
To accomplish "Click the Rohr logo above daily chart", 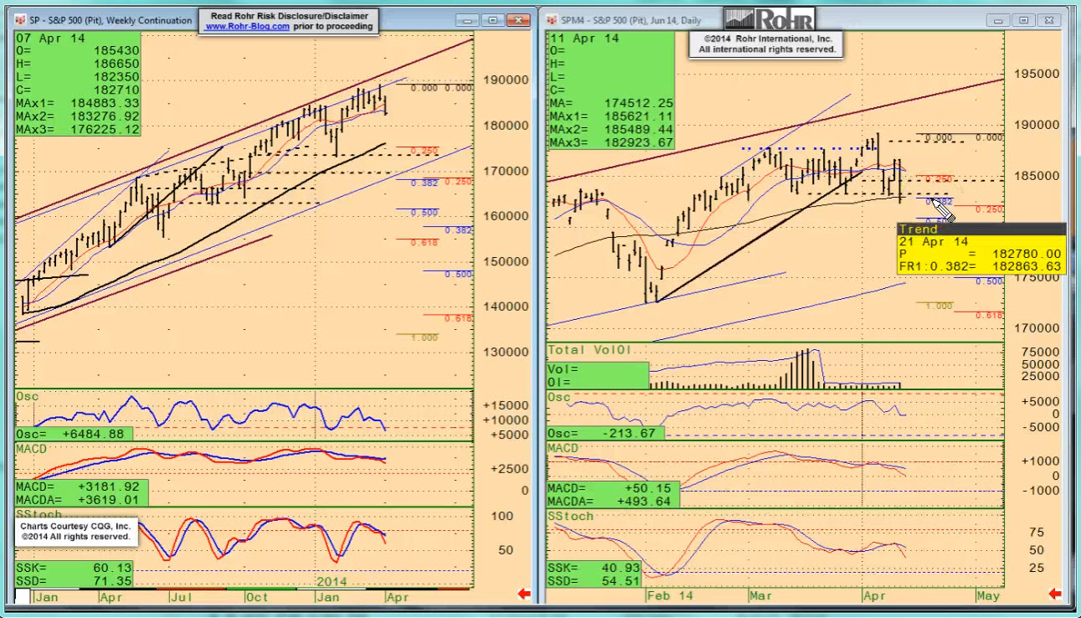I will point(768,19).
